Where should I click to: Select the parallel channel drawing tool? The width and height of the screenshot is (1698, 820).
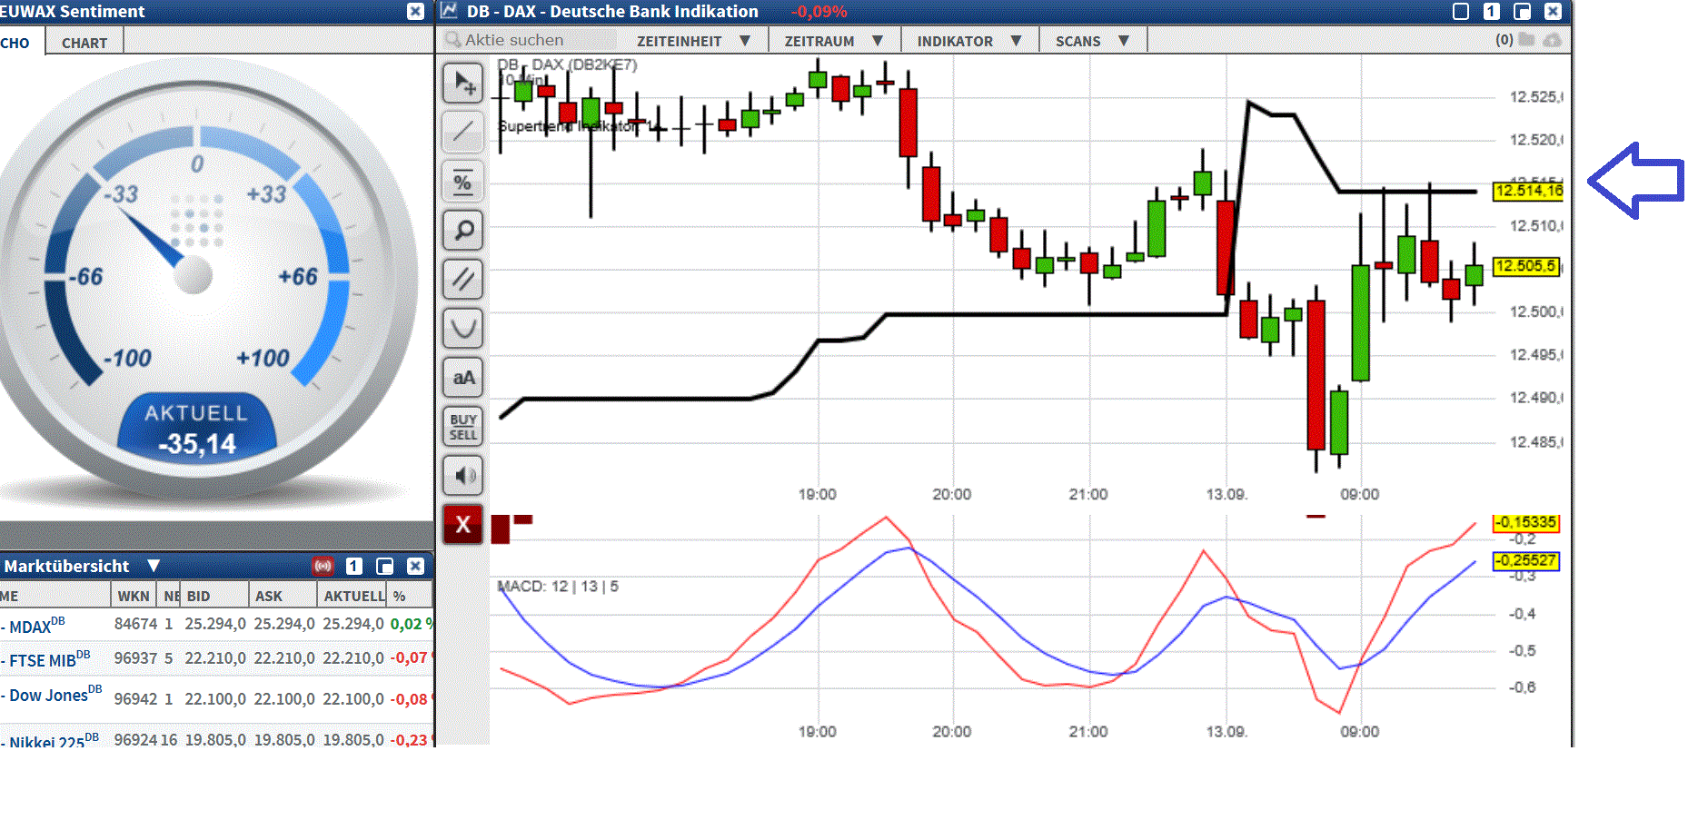point(463,279)
